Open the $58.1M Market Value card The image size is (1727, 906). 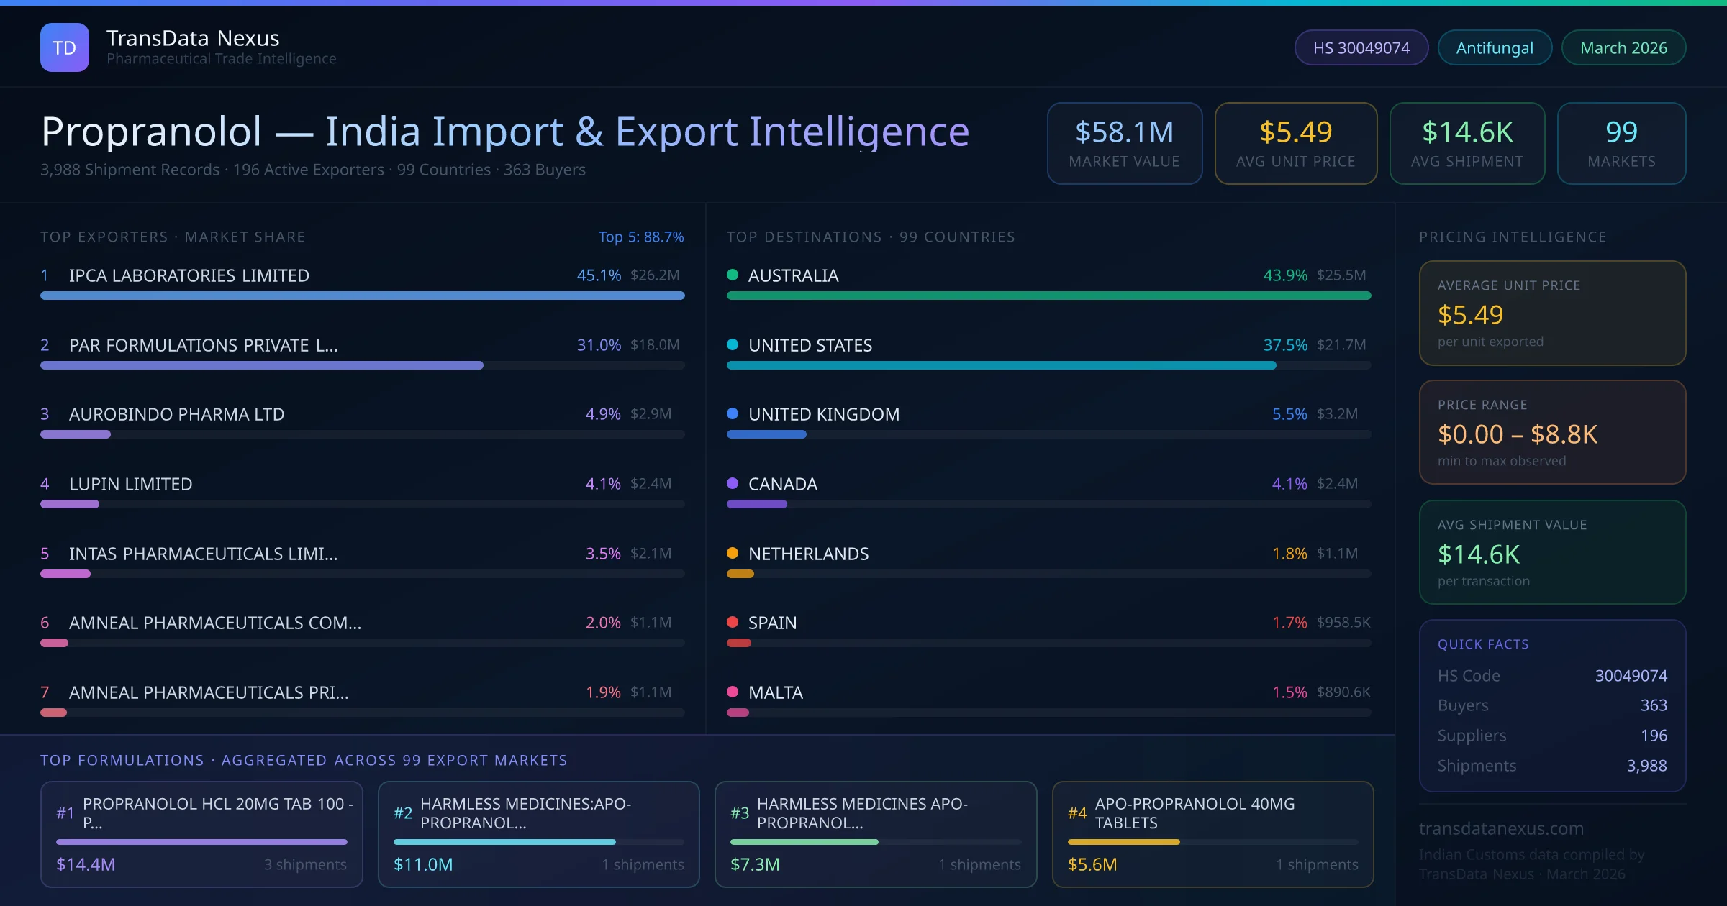point(1124,143)
